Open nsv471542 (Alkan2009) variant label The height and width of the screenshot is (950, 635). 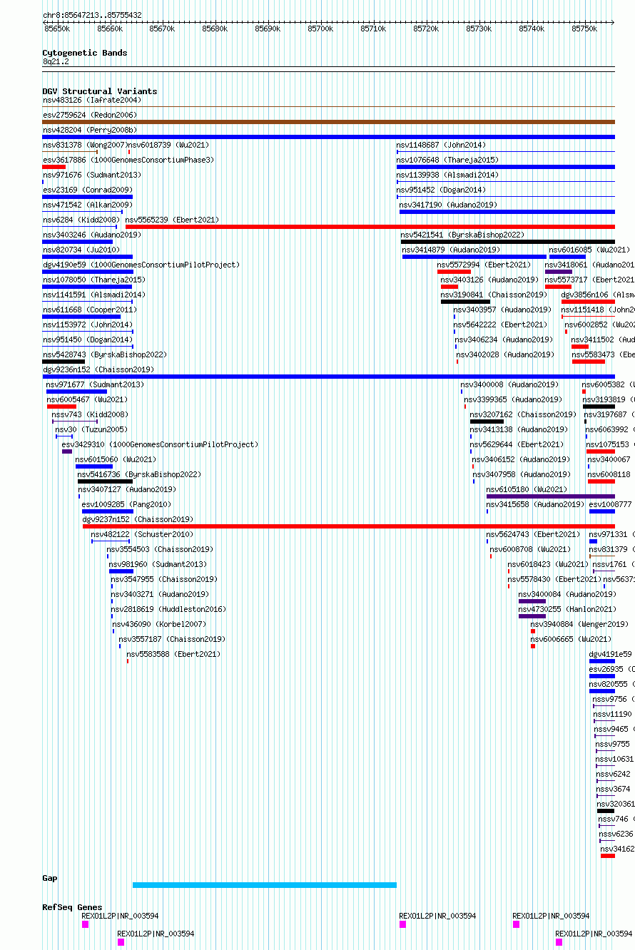tap(88, 205)
